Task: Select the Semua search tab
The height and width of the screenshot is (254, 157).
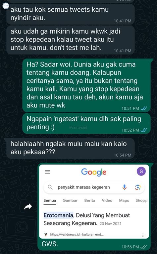Action: point(50,200)
